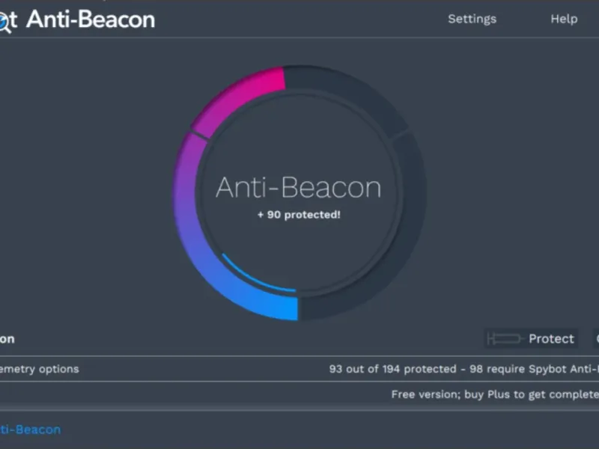Image resolution: width=599 pixels, height=449 pixels.
Task: Select the telemetry options row
Action: point(39,369)
